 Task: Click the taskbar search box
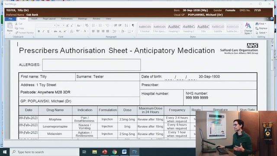[x=45, y=152]
